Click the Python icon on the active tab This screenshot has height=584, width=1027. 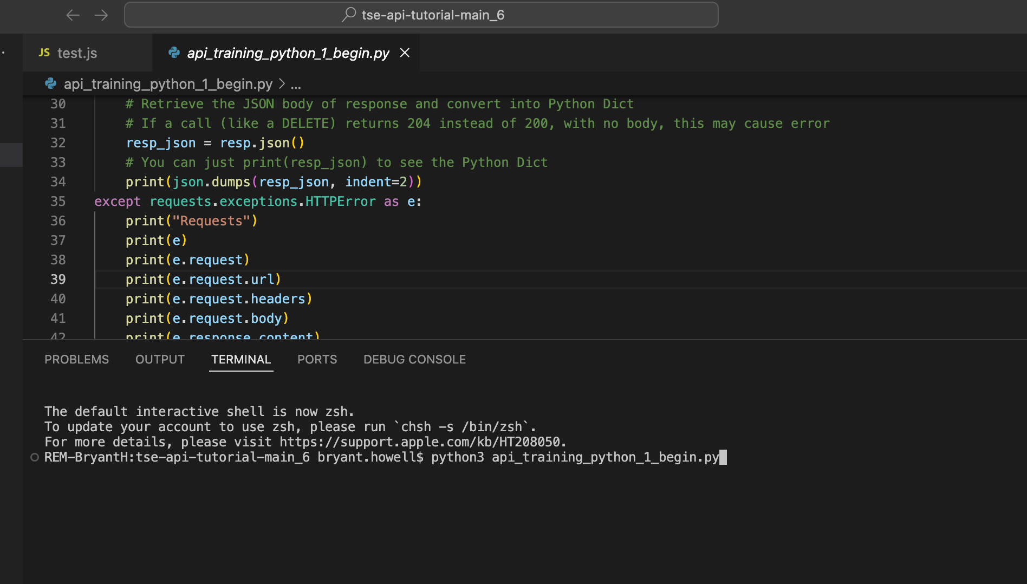[174, 53]
